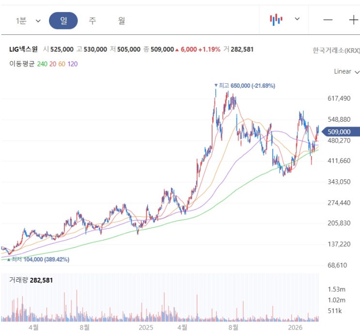Toggle the 60-day moving average line
Screen dimensions: 360x335
62,64
